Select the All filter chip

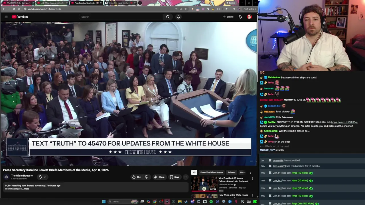click(x=194, y=173)
